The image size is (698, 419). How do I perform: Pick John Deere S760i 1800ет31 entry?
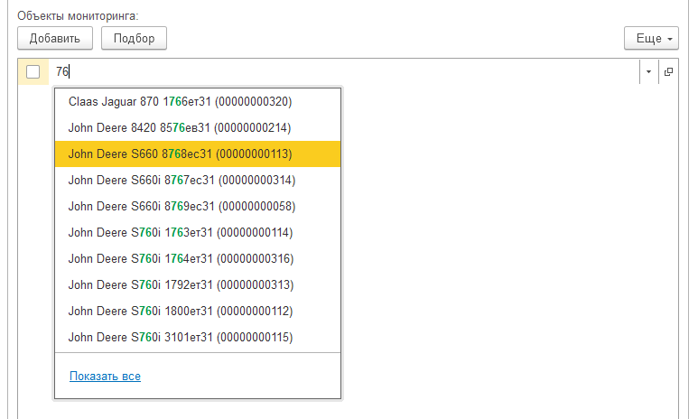(181, 312)
